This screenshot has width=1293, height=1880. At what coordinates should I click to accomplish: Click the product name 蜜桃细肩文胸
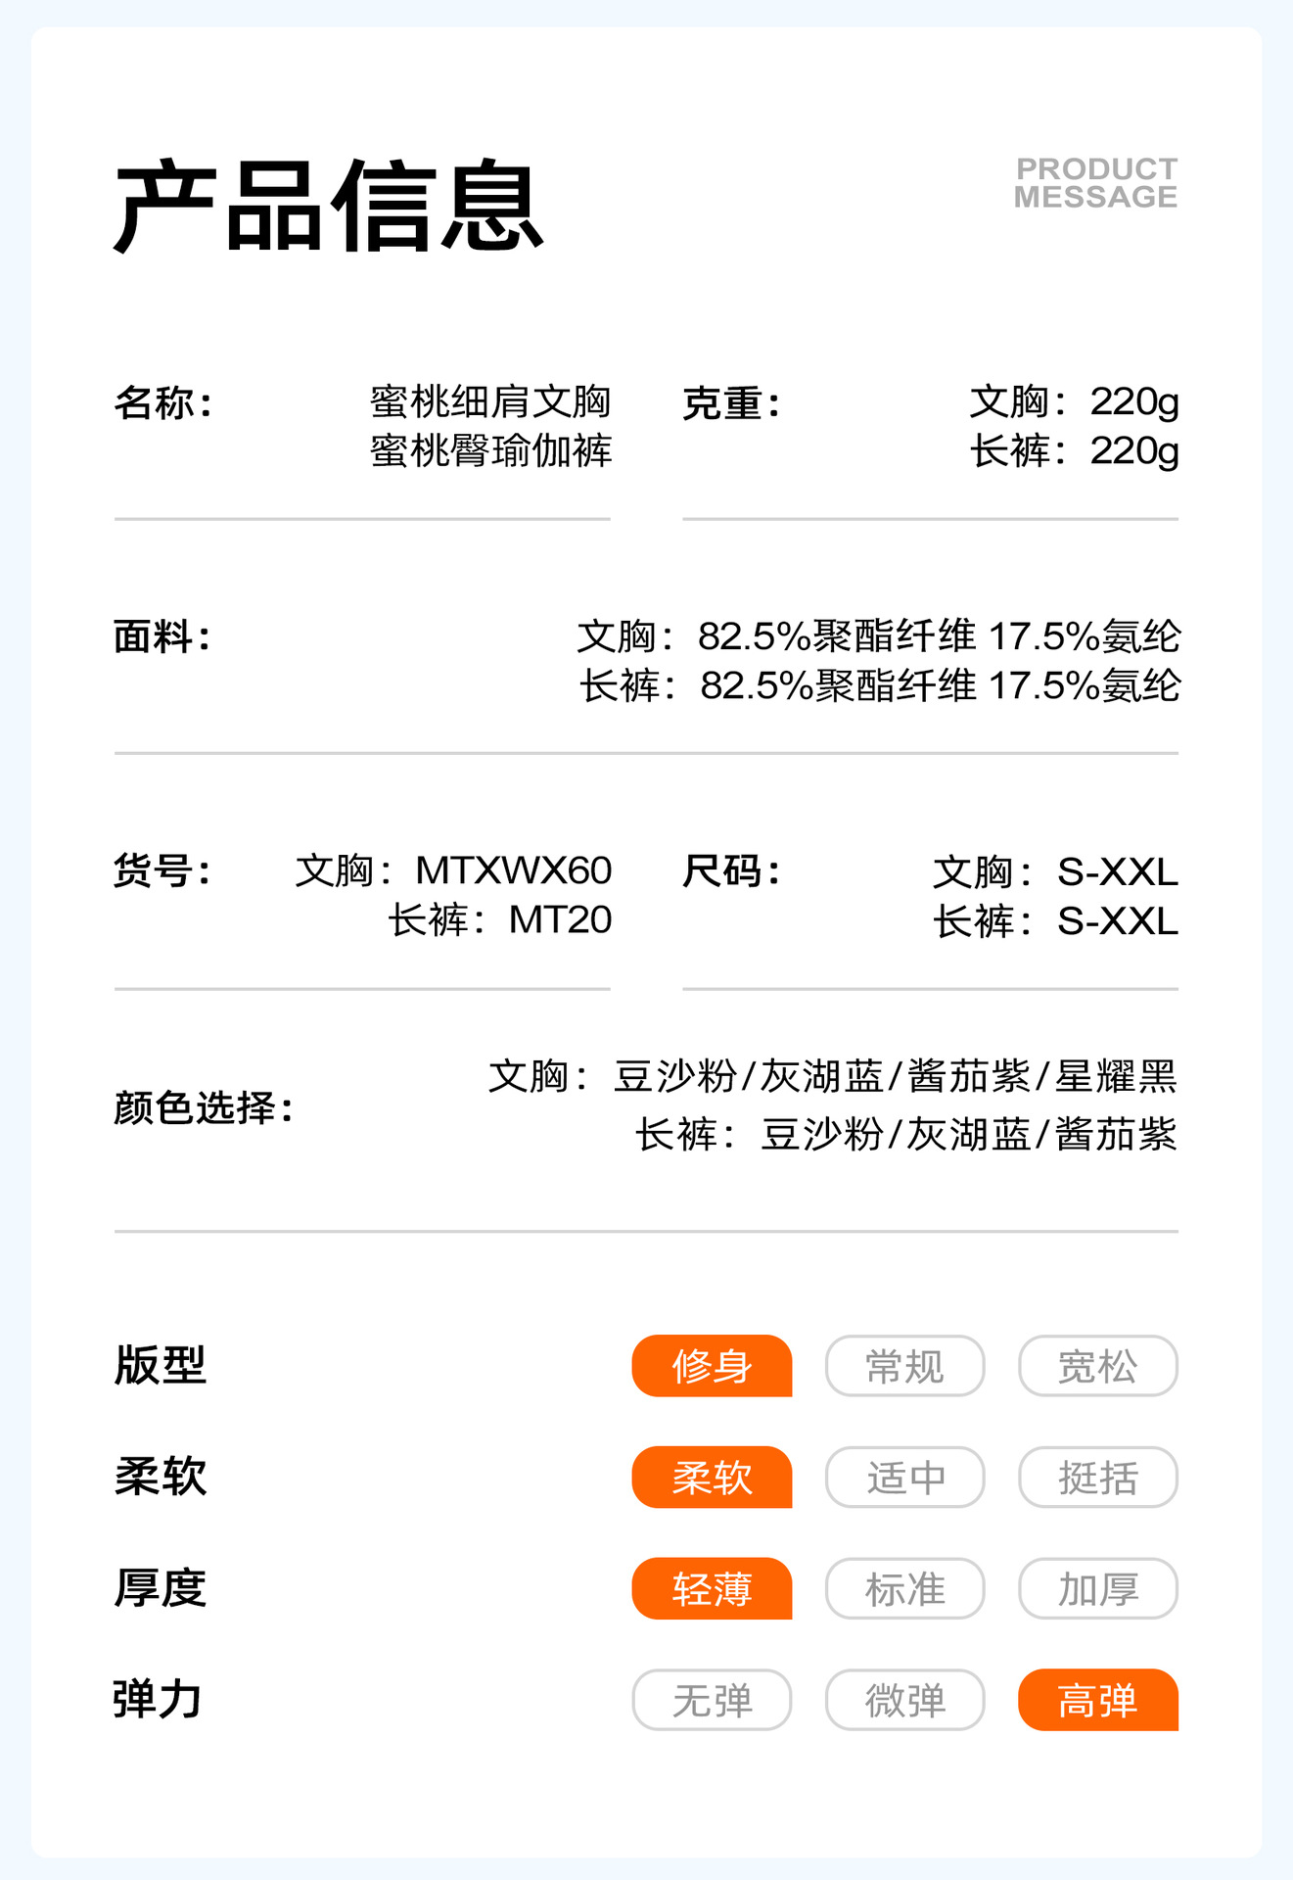[x=490, y=401]
